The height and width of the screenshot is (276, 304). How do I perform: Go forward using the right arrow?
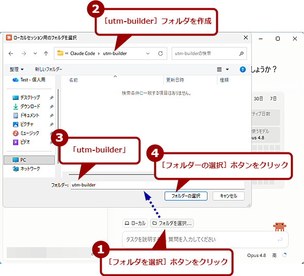24,54
